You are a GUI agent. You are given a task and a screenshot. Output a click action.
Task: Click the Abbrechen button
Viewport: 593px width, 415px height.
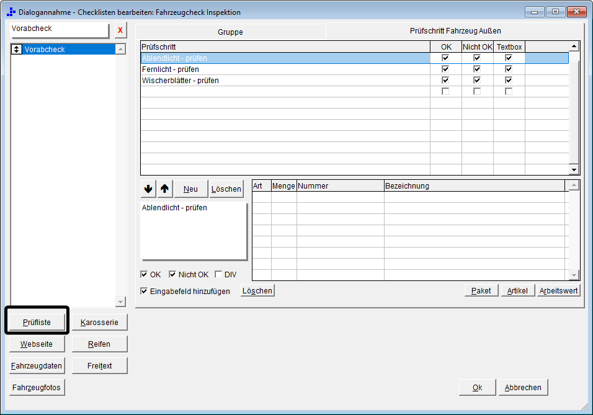[523, 387]
